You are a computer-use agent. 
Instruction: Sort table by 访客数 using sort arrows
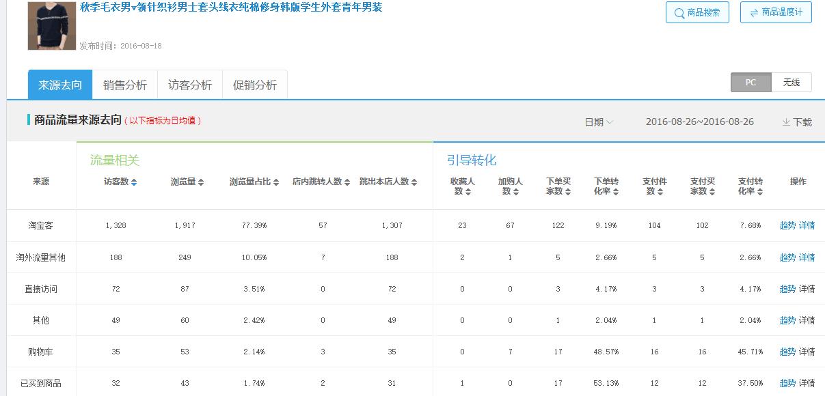click(134, 183)
